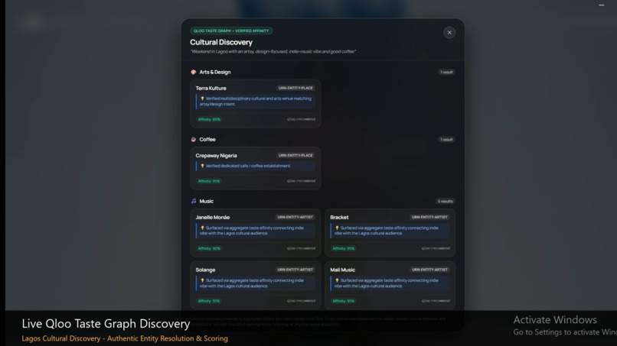Open the Terra Kulture card
Image resolution: width=617 pixels, height=346 pixels.
(x=256, y=104)
